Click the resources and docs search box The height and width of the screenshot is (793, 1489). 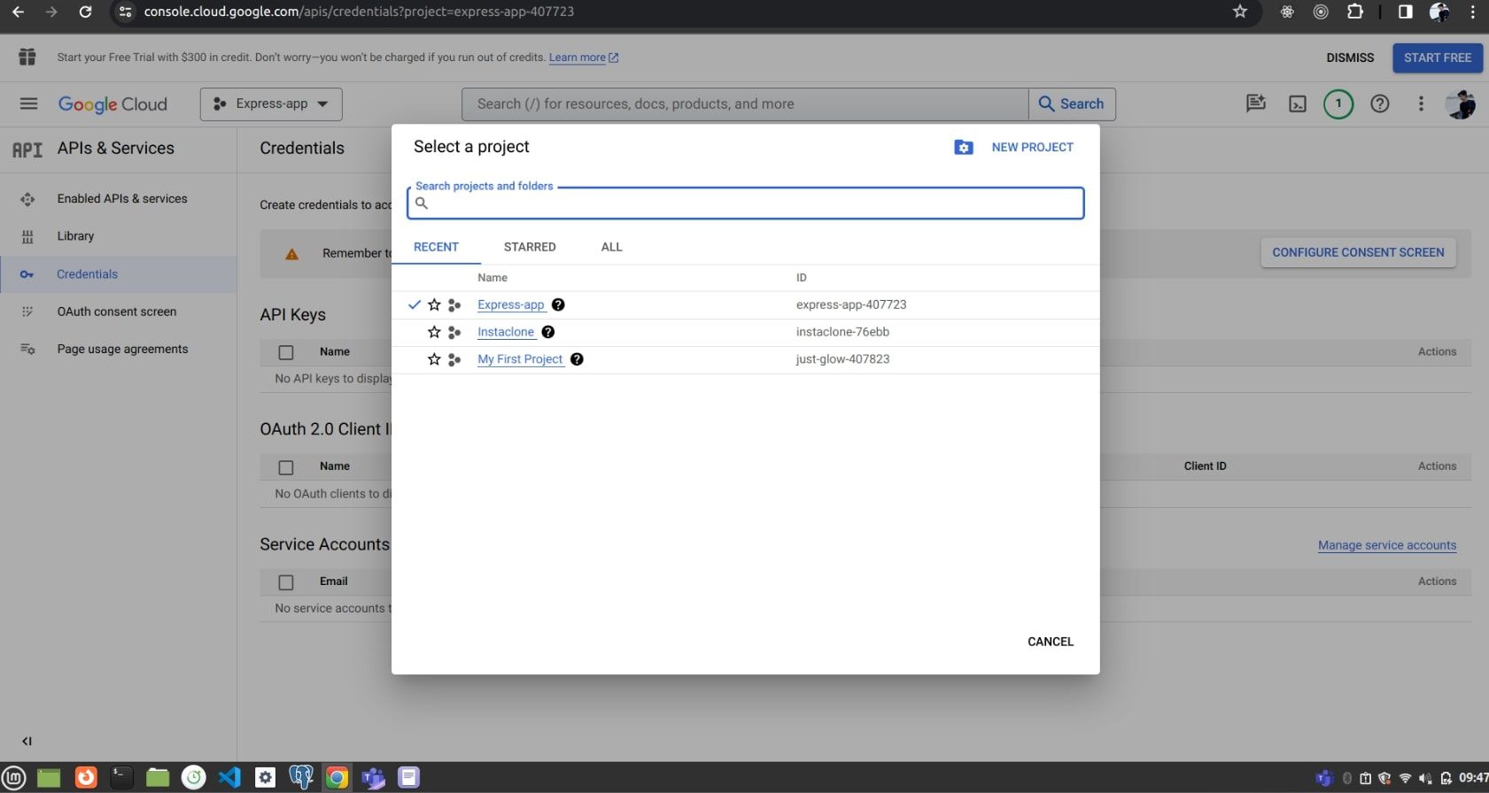745,104
